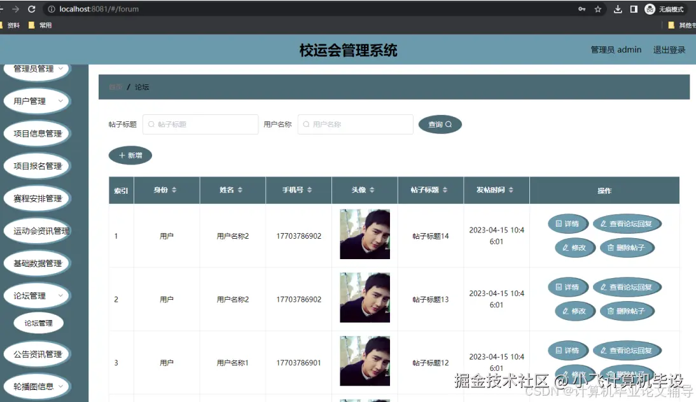The height and width of the screenshot is (402, 696).
Task: Click the avatar thumbnail in row 1
Action: (365, 234)
